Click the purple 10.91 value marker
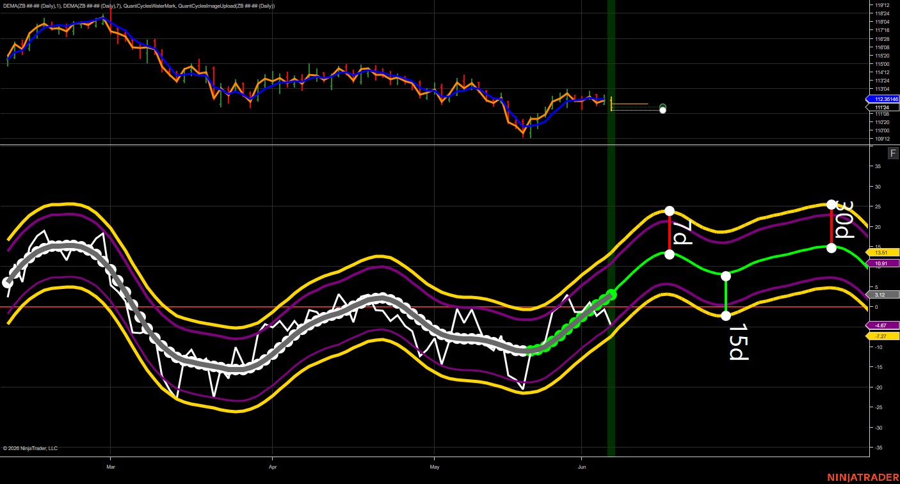 point(883,263)
